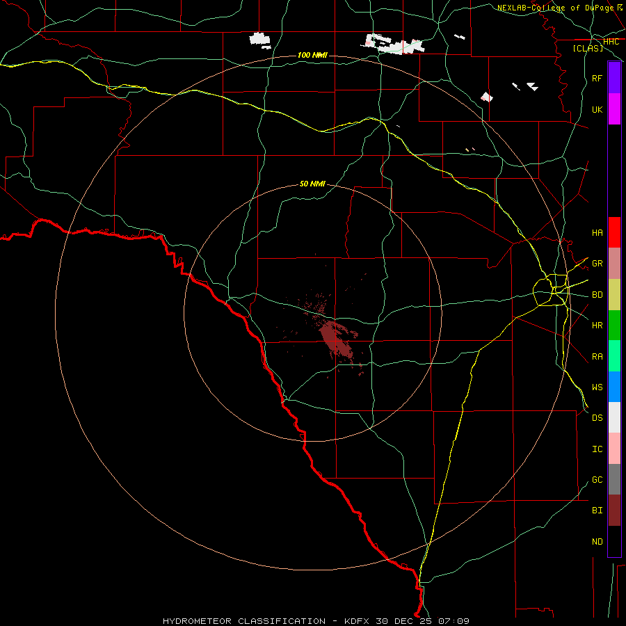The height and width of the screenshot is (626, 626).
Task: Click the white dry snow patch near top center
Action: (x=260, y=40)
